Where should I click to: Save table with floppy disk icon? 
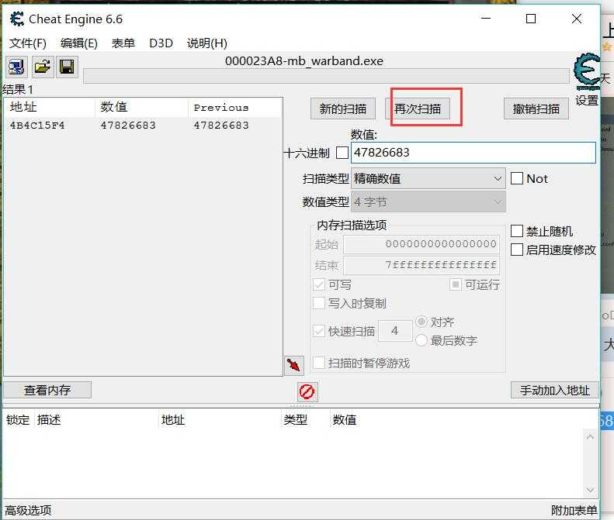67,67
